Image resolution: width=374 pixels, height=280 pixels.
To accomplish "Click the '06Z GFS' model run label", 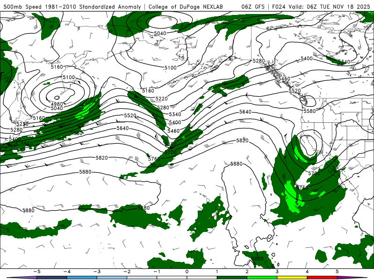I will pos(253,7).
